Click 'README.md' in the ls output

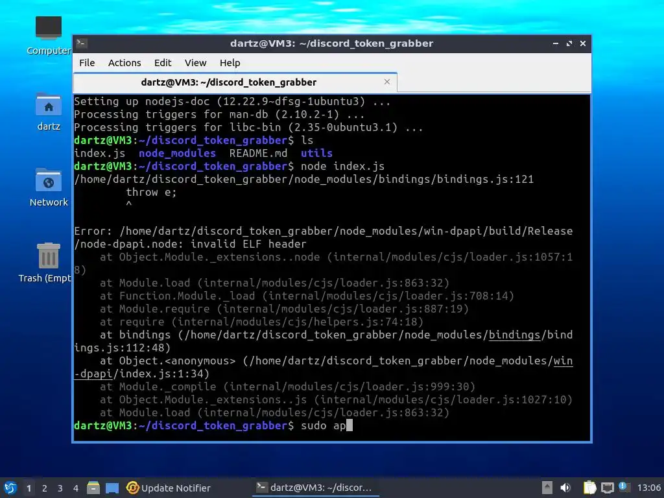258,153
